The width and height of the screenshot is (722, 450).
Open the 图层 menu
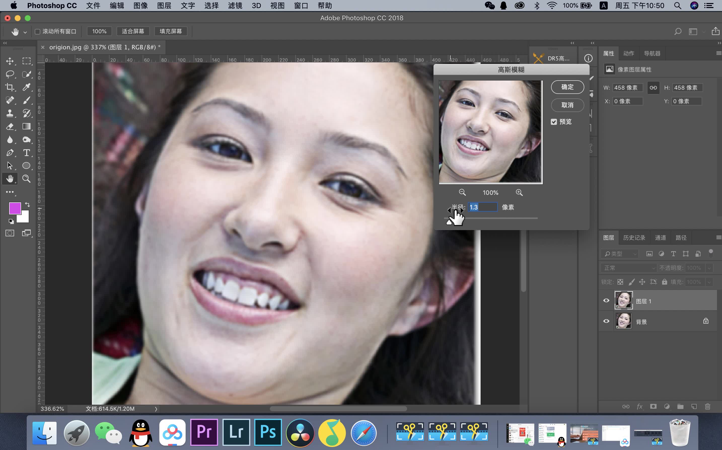(x=164, y=6)
